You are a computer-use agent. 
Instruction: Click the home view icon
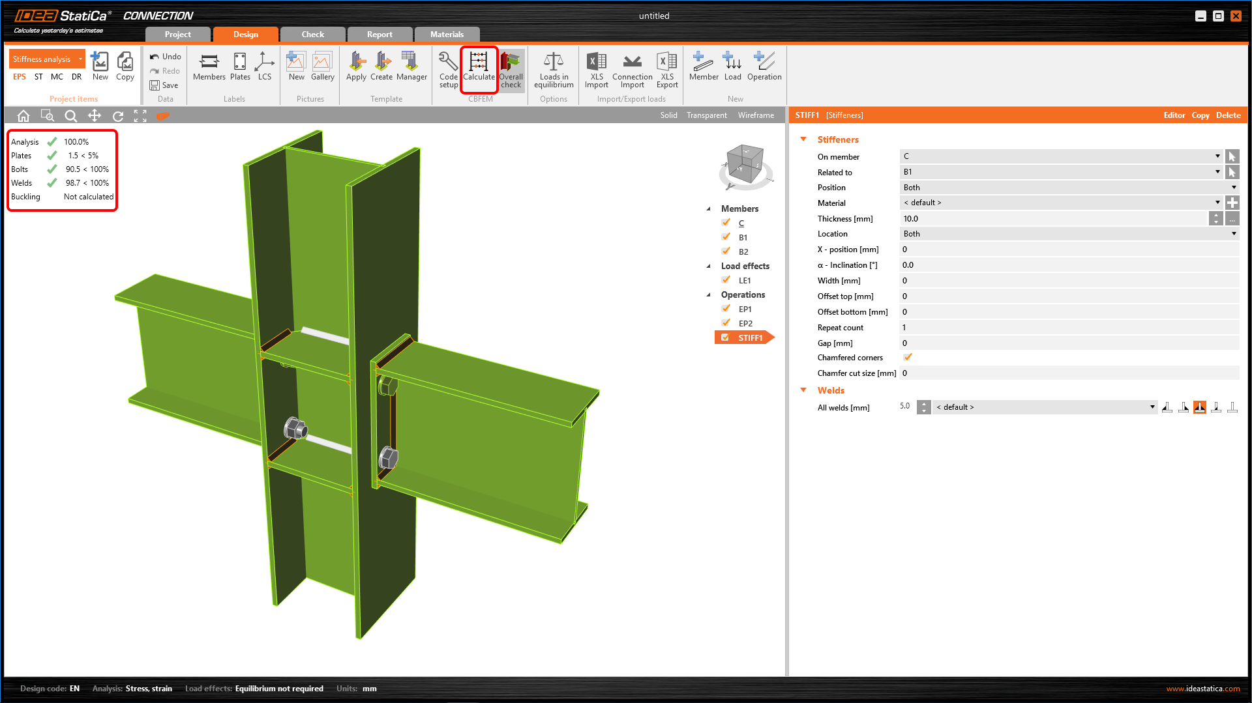(x=23, y=116)
